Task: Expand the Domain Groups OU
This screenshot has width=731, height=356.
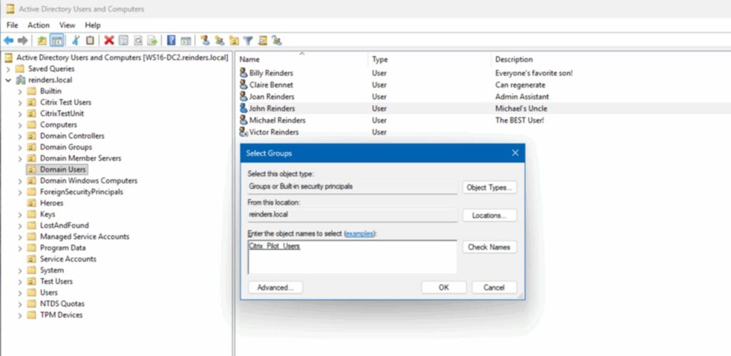Action: tap(19, 147)
